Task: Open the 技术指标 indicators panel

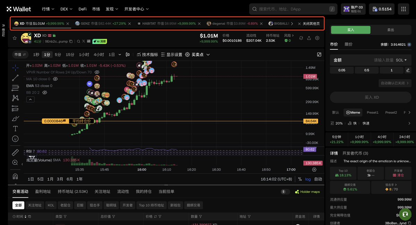Action: pyautogui.click(x=147, y=55)
